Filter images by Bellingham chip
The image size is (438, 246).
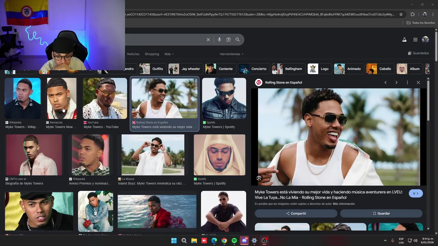click(288, 69)
